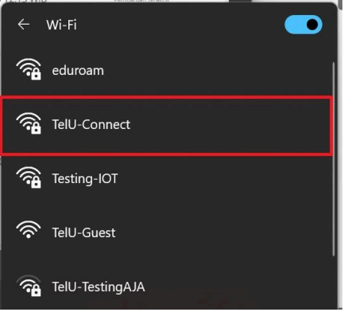Click the TelU-Guest open Wi-Fi icon
Screen dimensions: 344x312
point(29,230)
